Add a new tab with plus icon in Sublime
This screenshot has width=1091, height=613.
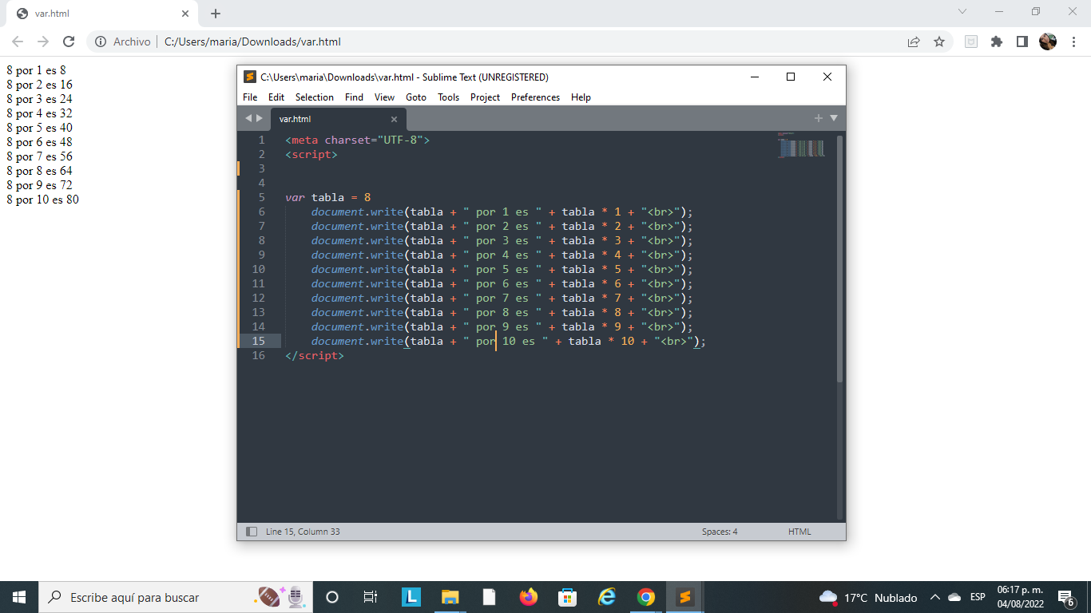point(818,118)
